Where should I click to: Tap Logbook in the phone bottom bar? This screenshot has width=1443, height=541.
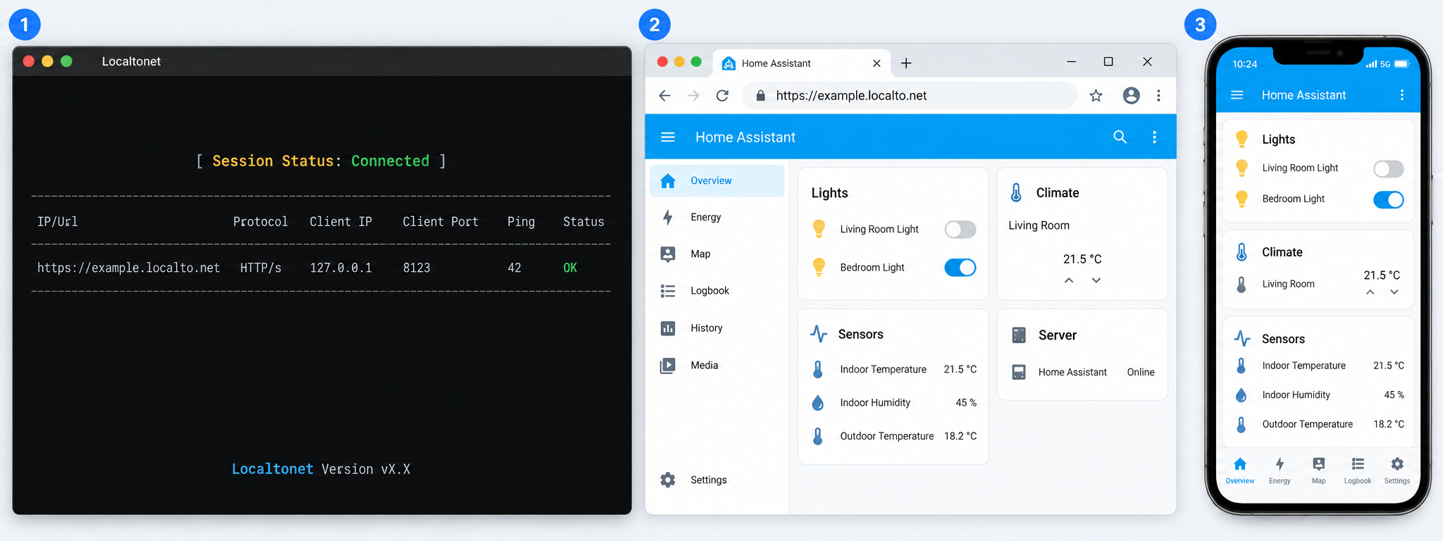pyautogui.click(x=1358, y=471)
